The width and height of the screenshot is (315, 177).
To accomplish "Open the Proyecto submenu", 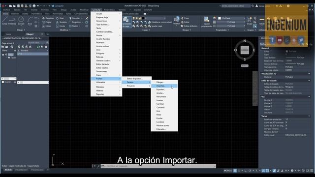I will coord(137,86).
